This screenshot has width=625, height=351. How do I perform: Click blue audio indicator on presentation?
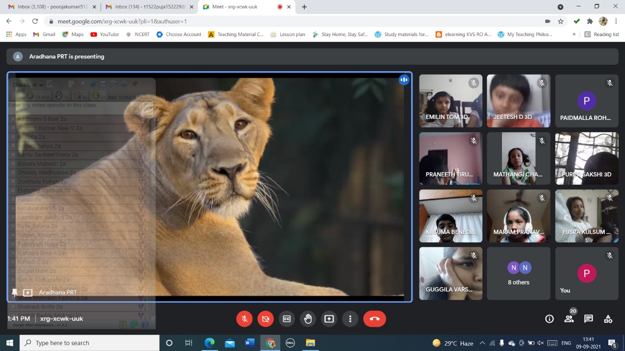click(404, 80)
